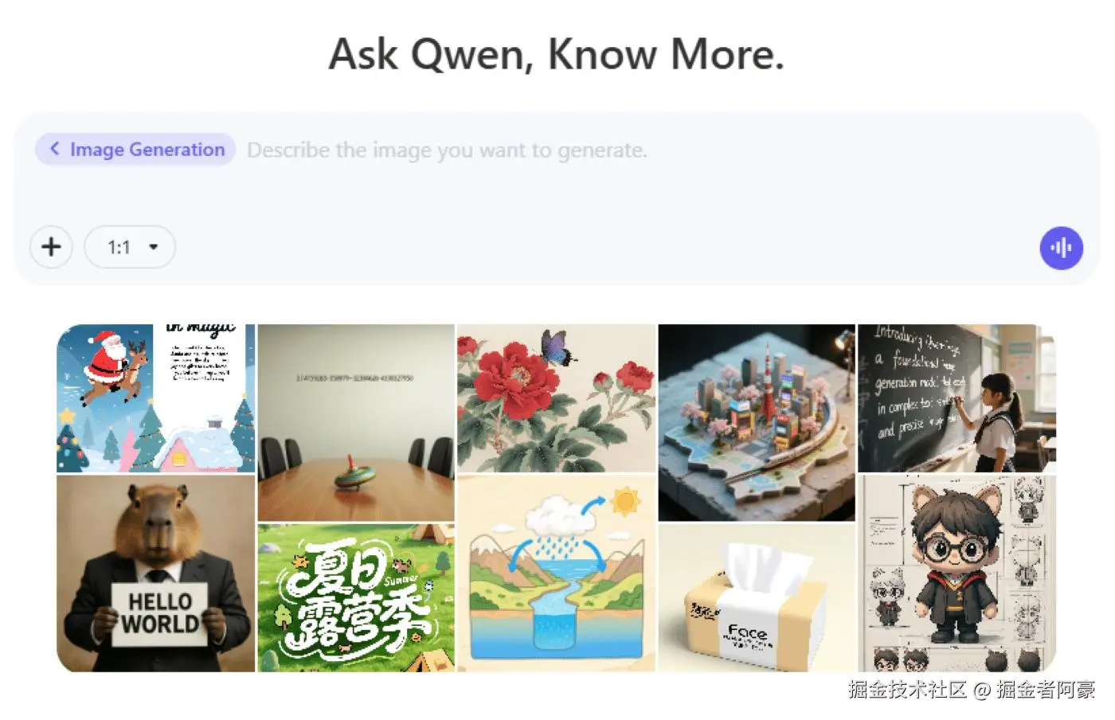Screen dimensions: 1115x720
Task: Click the dropdown arrow beside 1:1
Action: (x=154, y=247)
